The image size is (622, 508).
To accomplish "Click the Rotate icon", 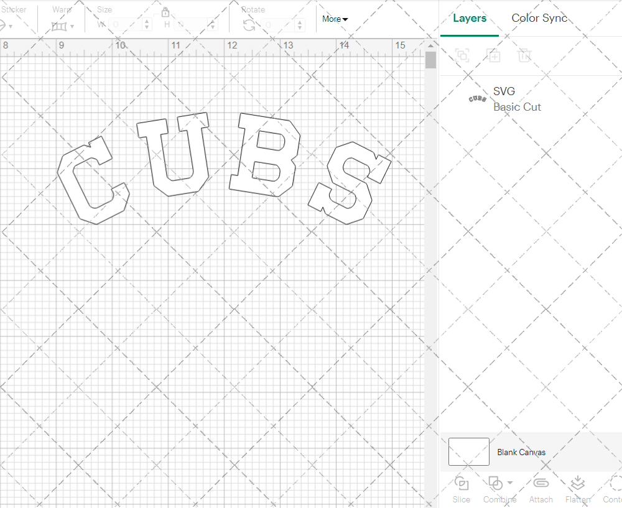I will 249,25.
